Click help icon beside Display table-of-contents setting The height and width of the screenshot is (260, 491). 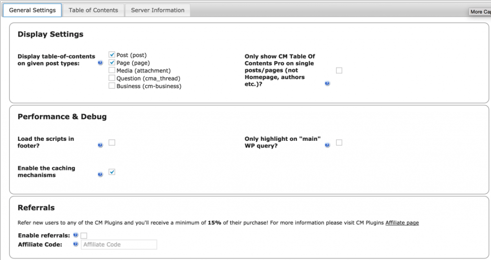pos(100,63)
